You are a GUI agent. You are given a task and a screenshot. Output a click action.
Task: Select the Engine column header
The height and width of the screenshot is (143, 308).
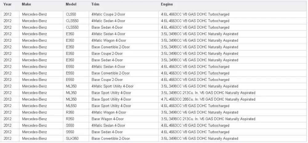[167, 5]
